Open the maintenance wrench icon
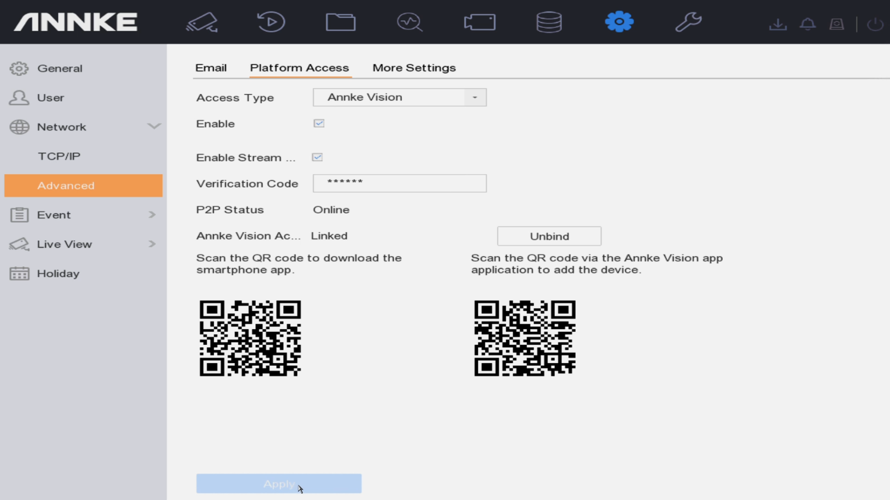 click(688, 22)
